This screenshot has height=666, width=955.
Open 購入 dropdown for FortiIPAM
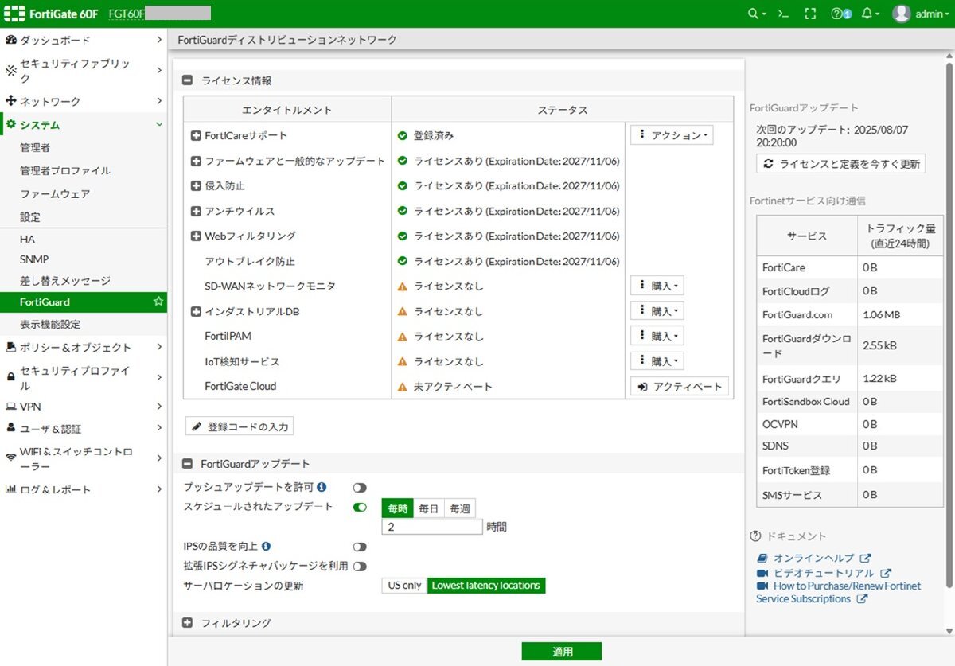click(657, 336)
